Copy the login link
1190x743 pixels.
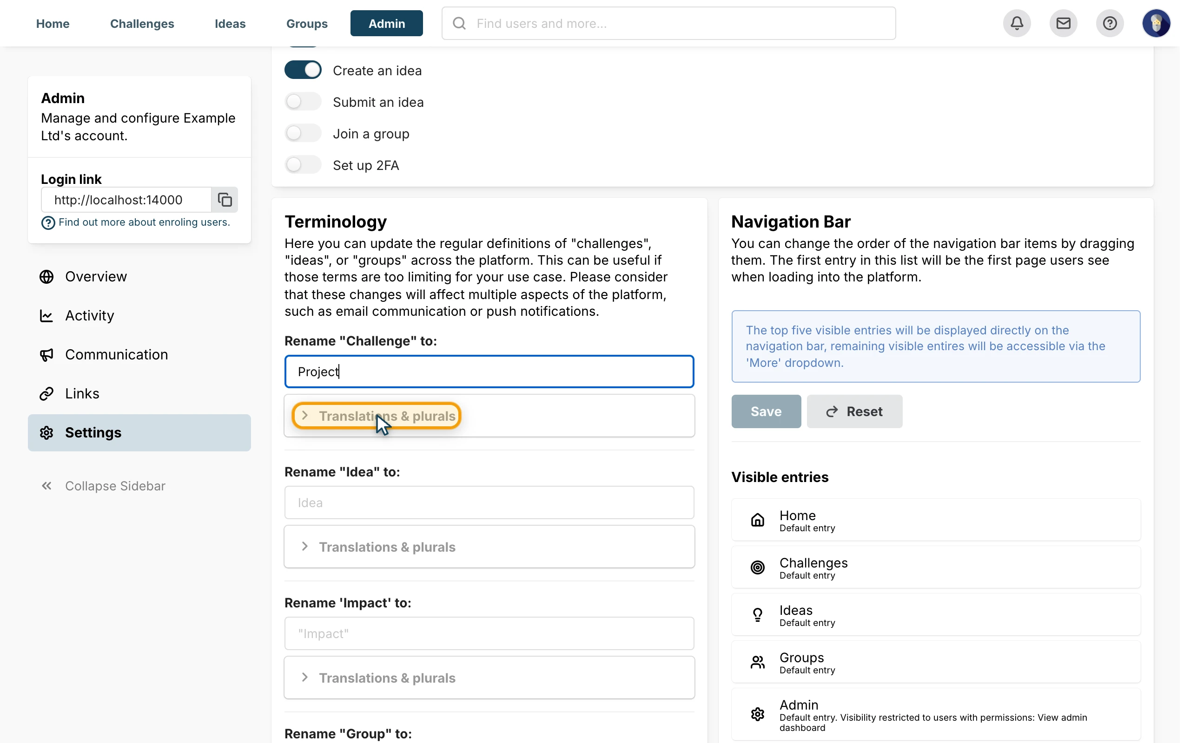pos(225,200)
